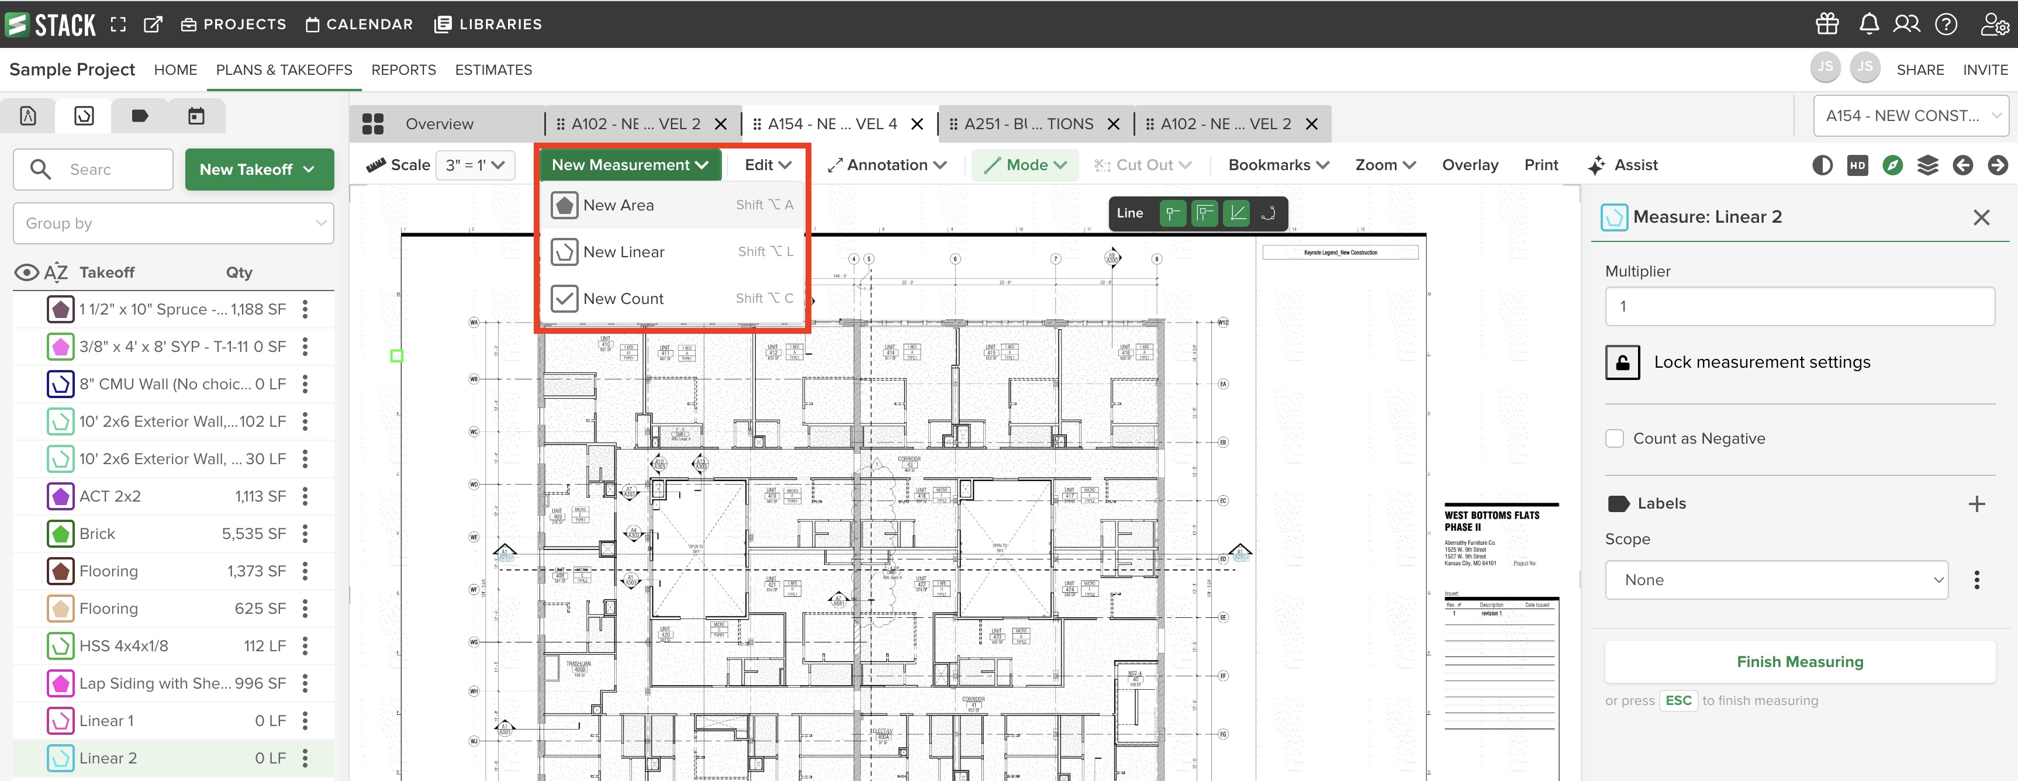Switch to the labels tag sidebar tab
The height and width of the screenshot is (781, 2018).
140,116
